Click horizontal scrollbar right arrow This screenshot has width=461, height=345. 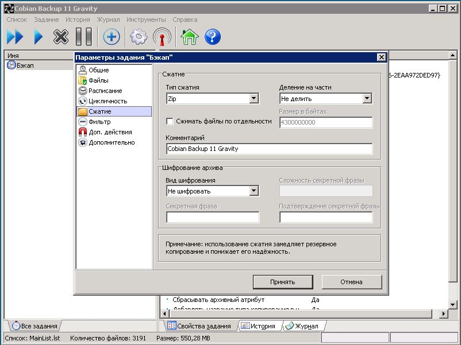tap(444, 314)
